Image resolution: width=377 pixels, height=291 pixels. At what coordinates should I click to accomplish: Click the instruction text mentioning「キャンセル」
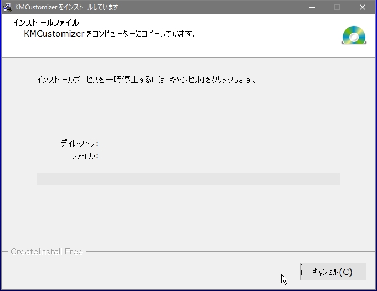coord(146,79)
